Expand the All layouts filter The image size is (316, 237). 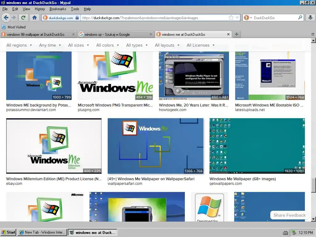tap(167, 45)
